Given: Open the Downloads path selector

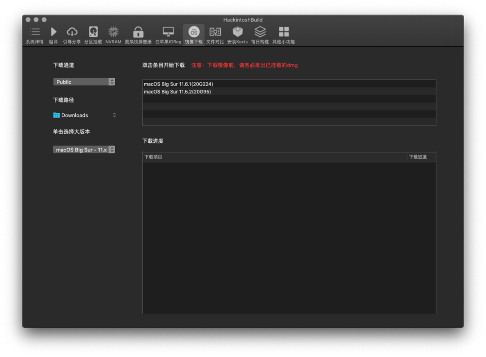Looking at the screenshot, I should (84, 115).
